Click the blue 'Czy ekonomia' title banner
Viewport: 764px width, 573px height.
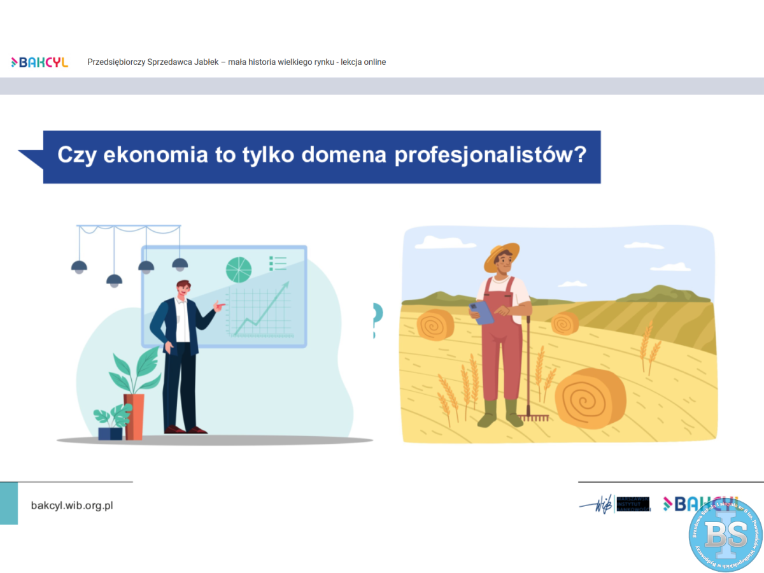click(x=322, y=157)
